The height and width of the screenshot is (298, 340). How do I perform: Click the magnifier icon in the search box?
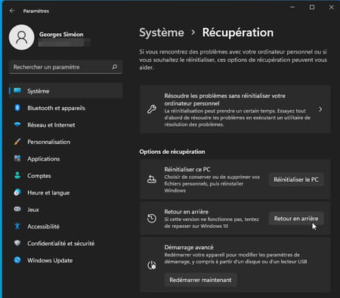(114, 67)
